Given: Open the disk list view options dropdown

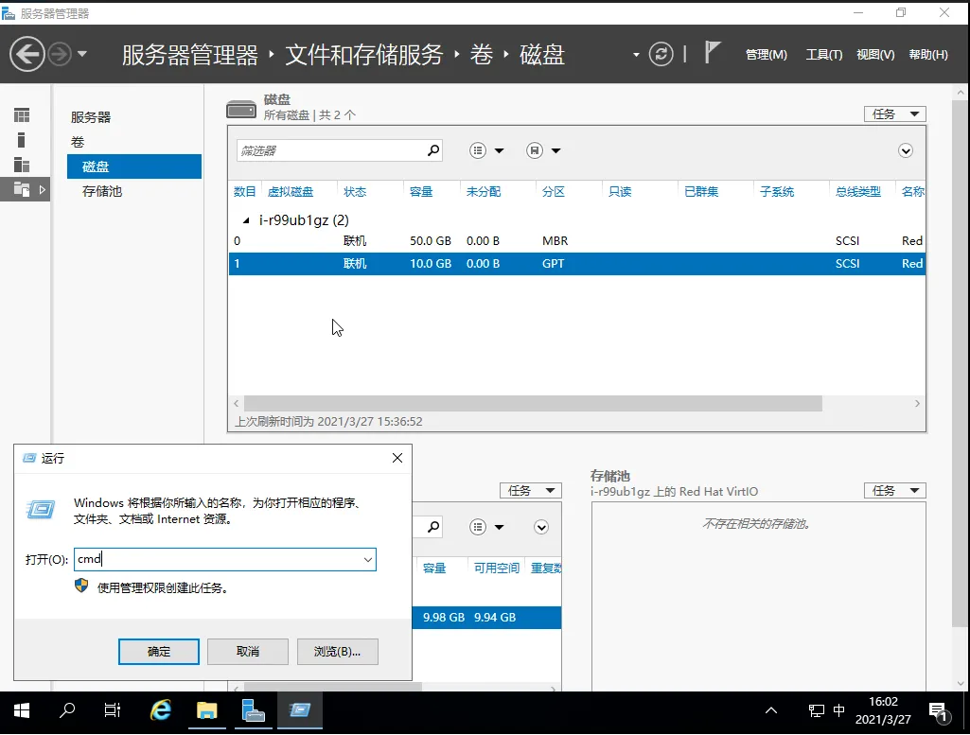Looking at the screenshot, I should click(486, 151).
